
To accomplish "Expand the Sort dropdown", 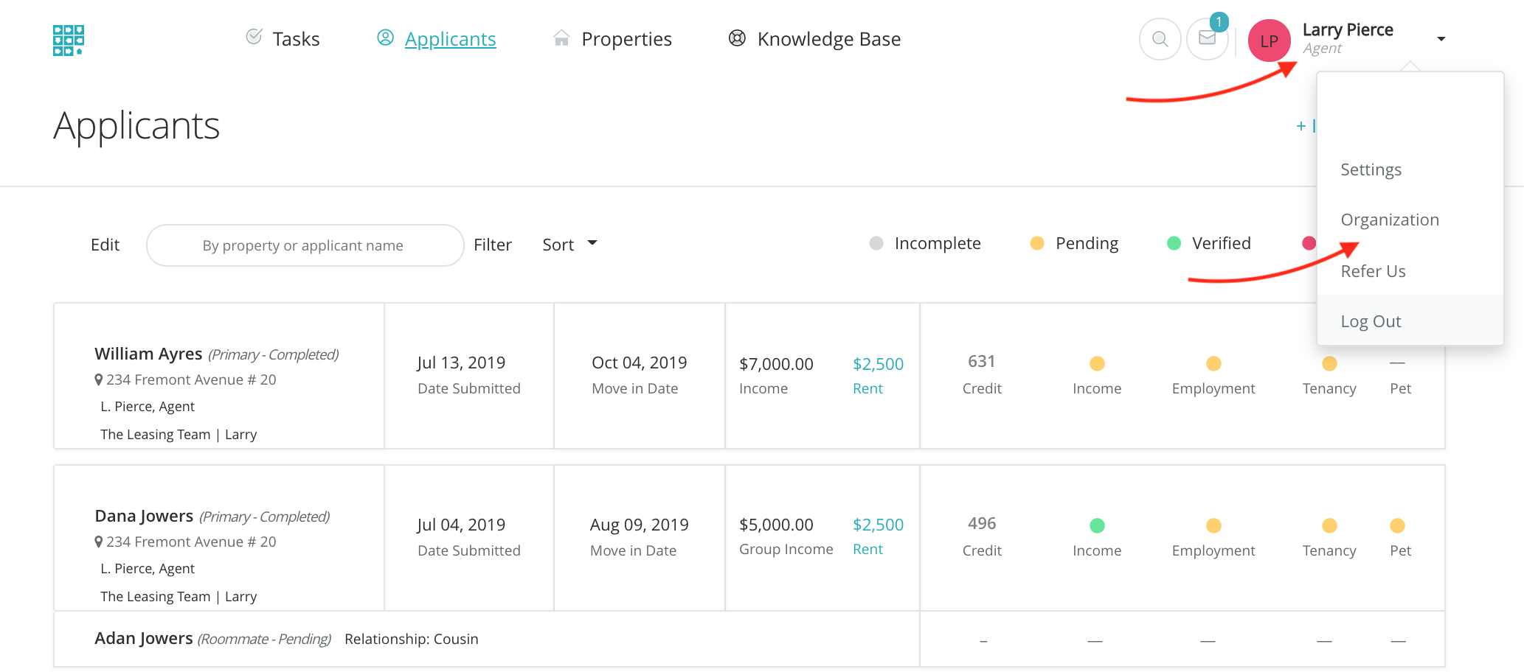I will point(569,245).
